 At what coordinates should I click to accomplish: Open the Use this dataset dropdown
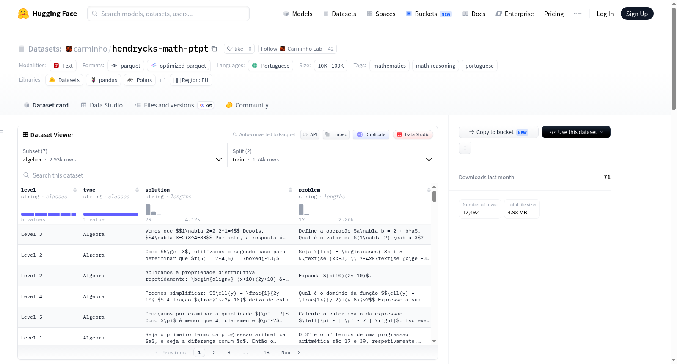pos(576,132)
